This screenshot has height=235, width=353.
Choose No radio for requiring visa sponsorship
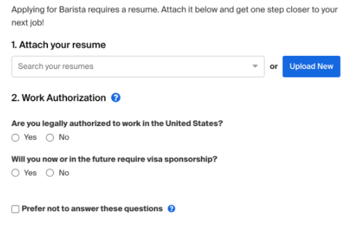coord(50,173)
